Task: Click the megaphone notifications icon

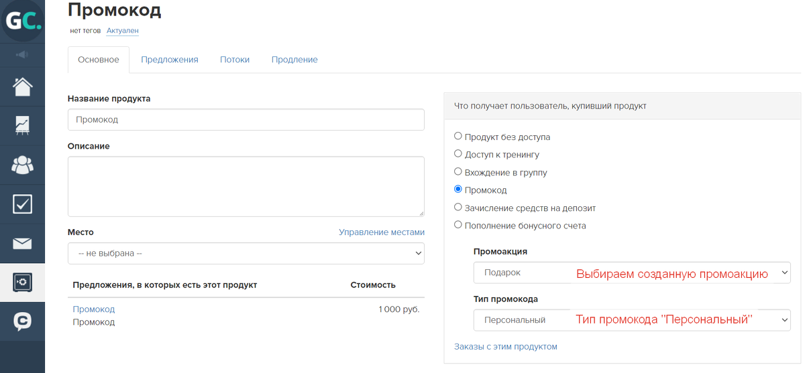Action: coord(22,54)
